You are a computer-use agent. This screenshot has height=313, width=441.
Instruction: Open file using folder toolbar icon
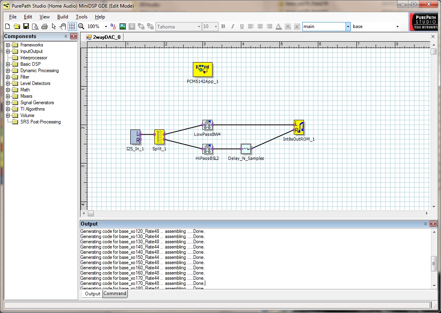tap(17, 26)
